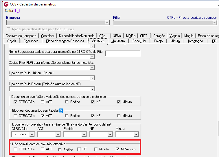Switch to the Cotação tab
This screenshot has height=157, width=219.
[x=159, y=36]
